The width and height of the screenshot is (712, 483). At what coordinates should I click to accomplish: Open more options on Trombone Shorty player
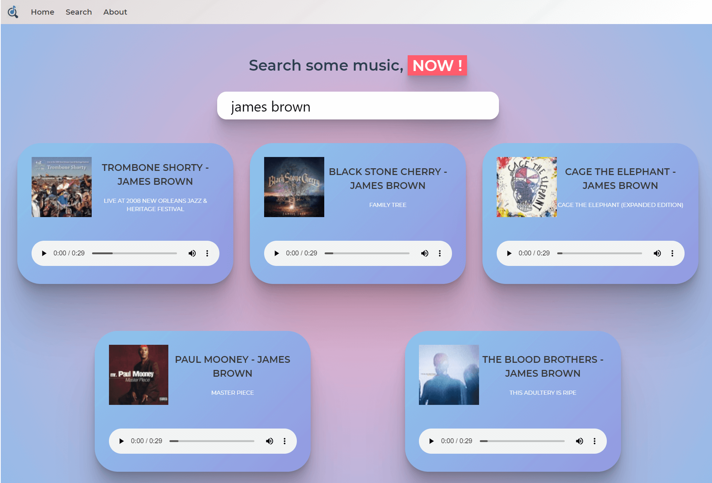click(207, 253)
